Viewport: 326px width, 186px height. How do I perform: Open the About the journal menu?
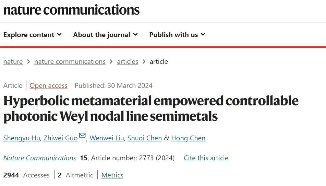point(101,35)
